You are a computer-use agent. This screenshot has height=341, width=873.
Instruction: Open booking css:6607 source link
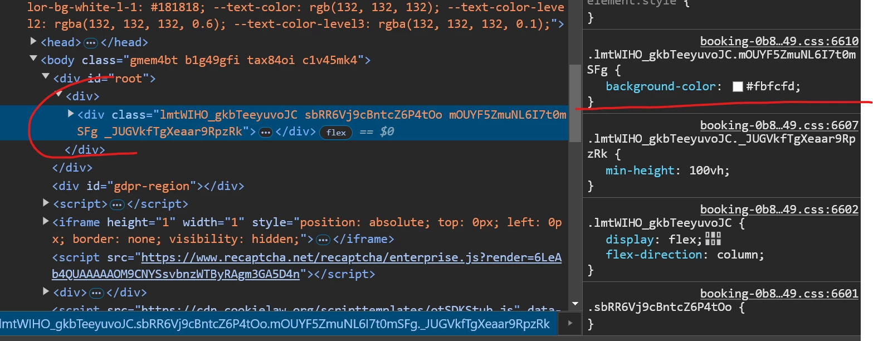[x=779, y=125]
